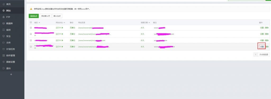Open the 安全 shield icon

4,36
